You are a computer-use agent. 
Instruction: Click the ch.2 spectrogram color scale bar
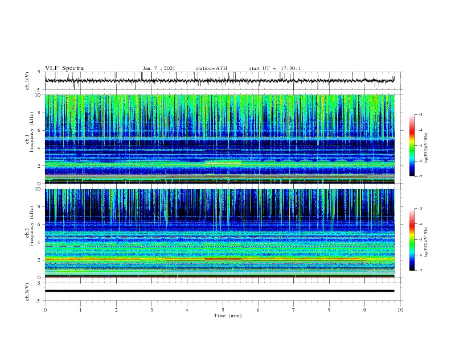[x=412, y=239]
